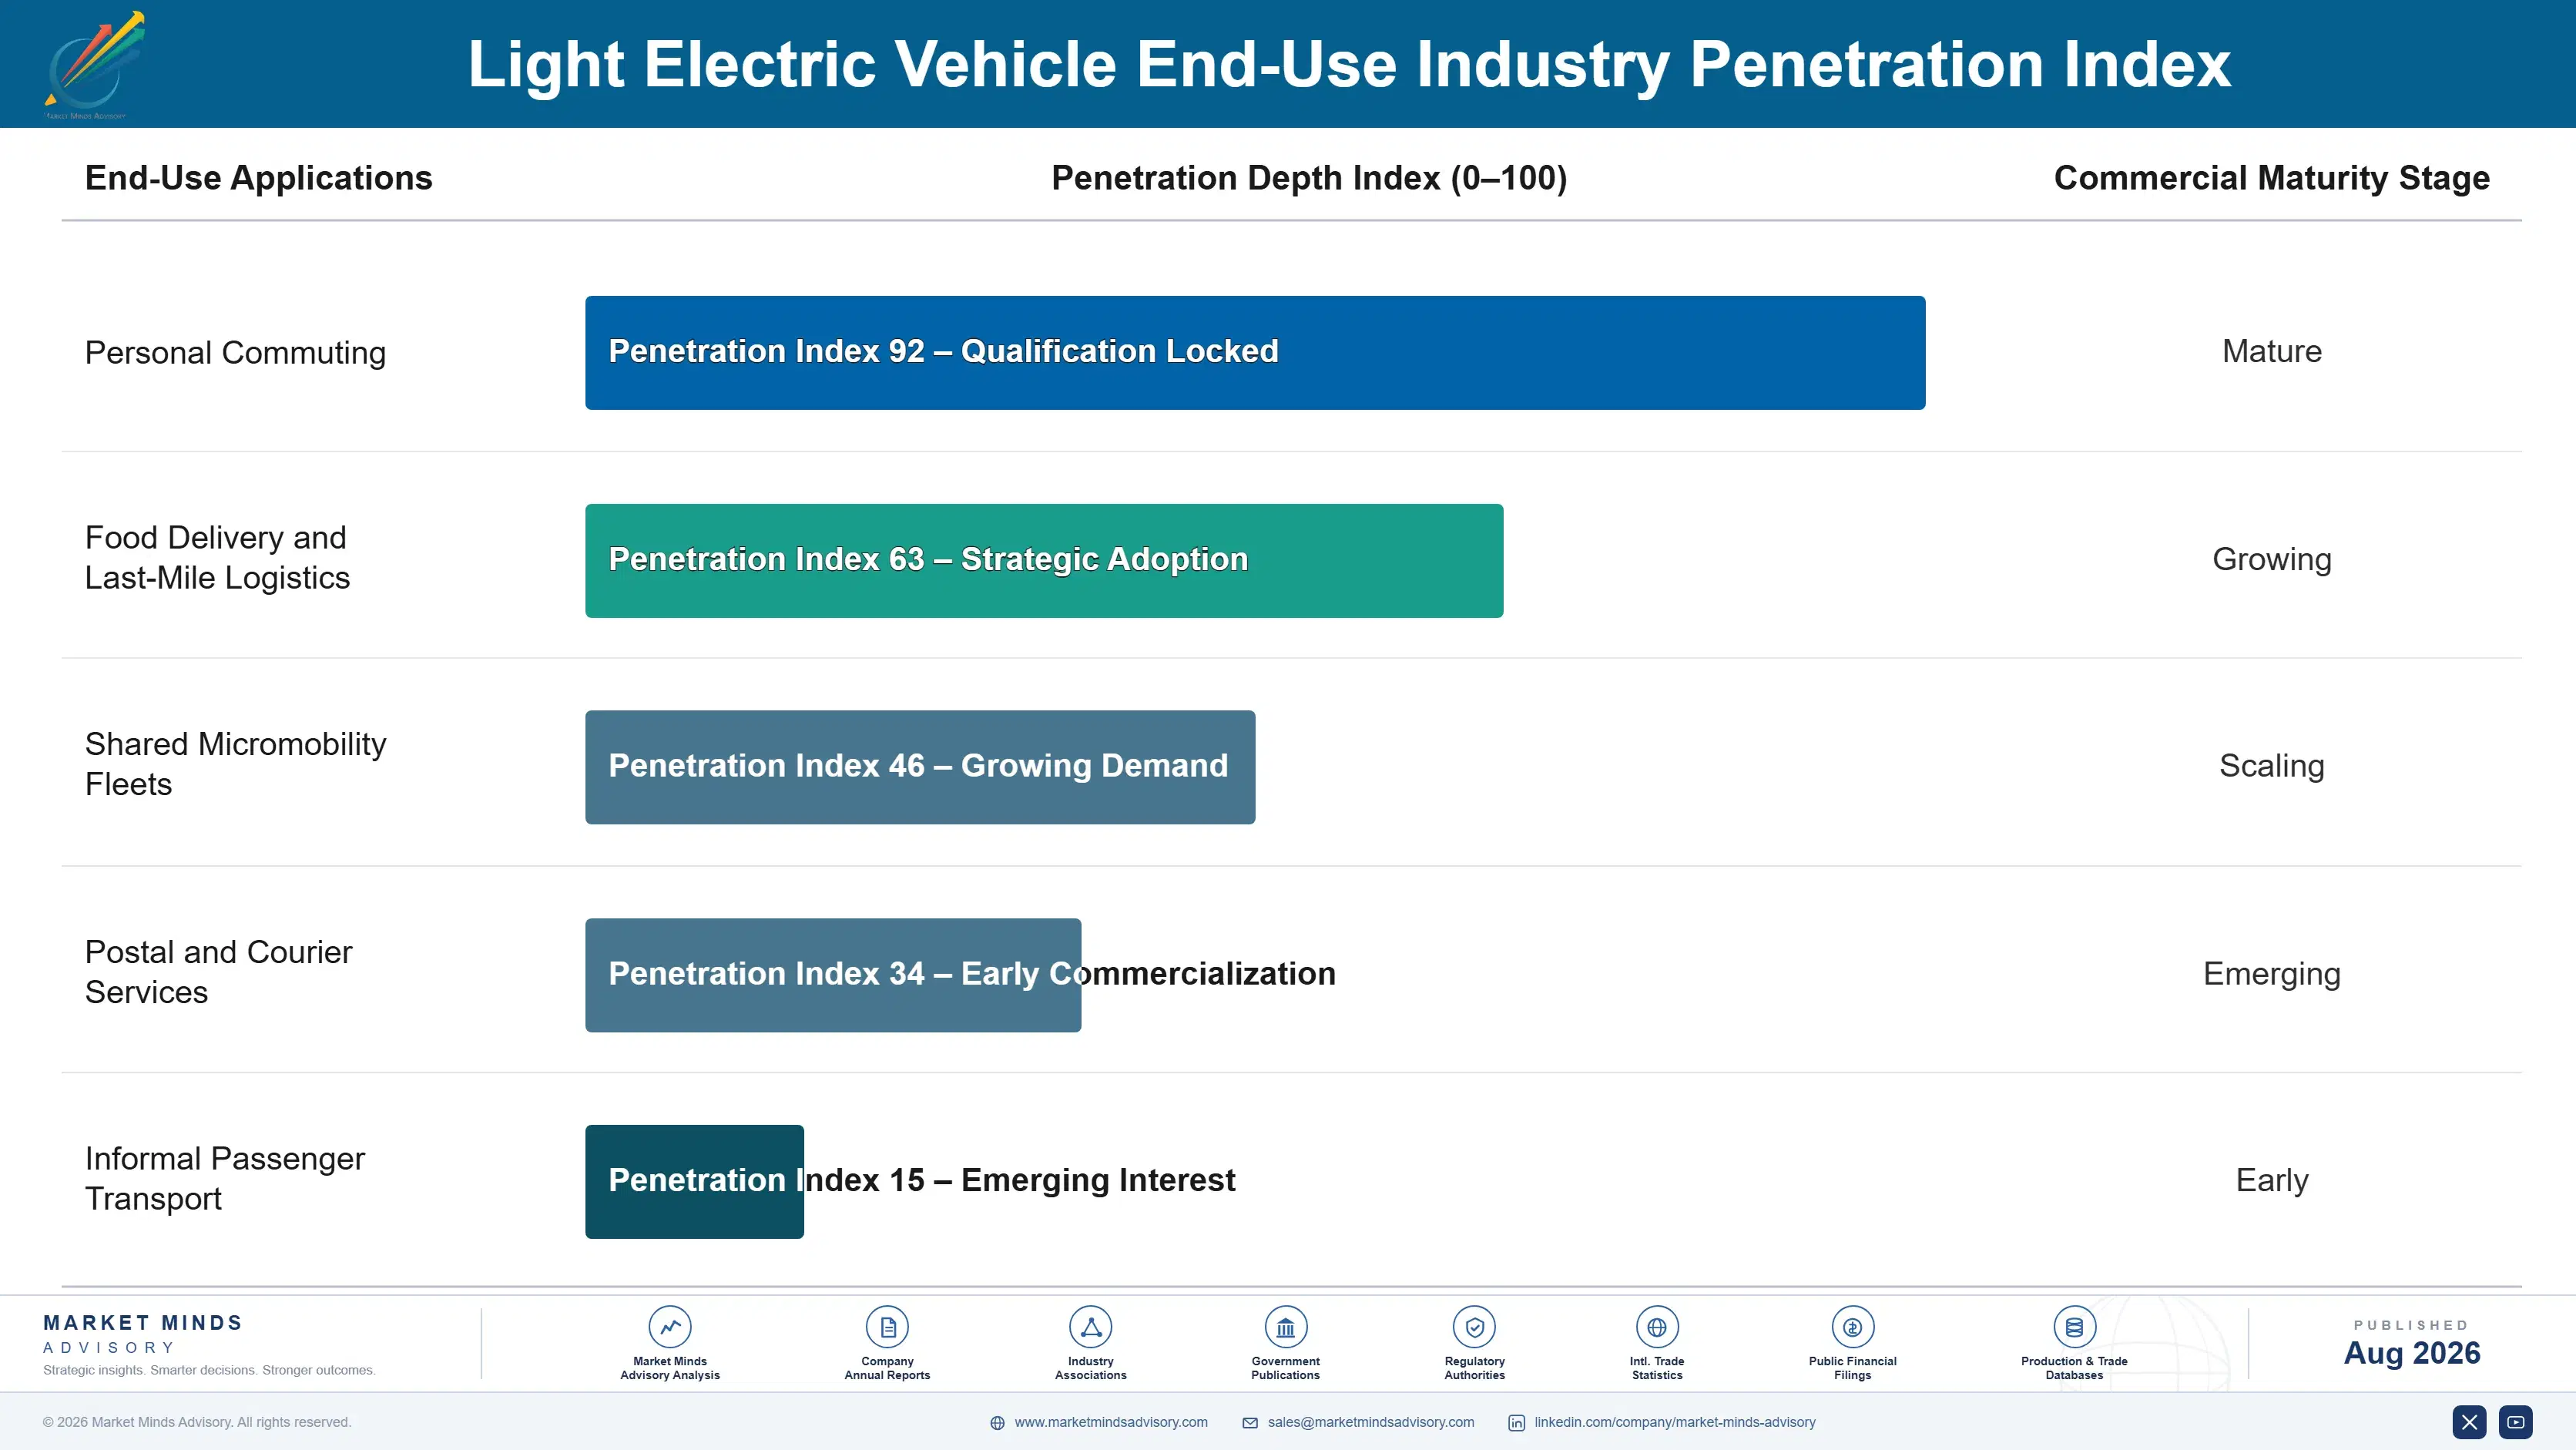The height and width of the screenshot is (1450, 2576).
Task: Click the Company Annual Reports icon
Action: [x=887, y=1327]
